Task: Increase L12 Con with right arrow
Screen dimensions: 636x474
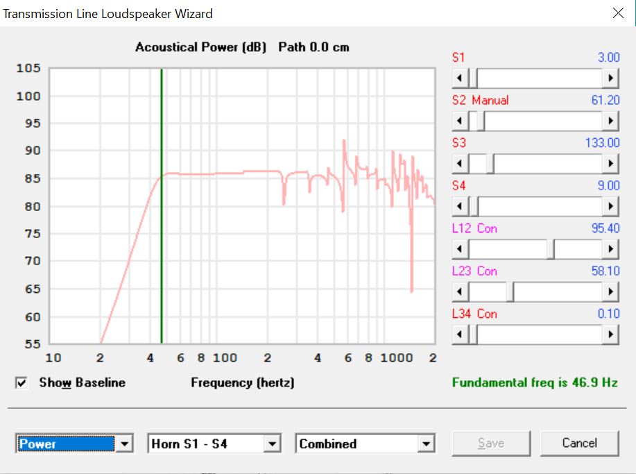Action: pos(610,248)
